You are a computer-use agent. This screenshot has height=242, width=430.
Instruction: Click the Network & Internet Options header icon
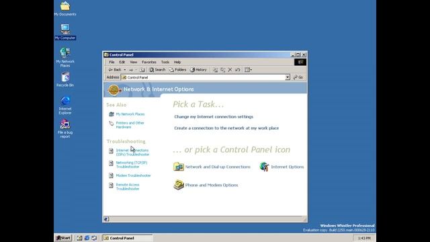tap(114, 89)
